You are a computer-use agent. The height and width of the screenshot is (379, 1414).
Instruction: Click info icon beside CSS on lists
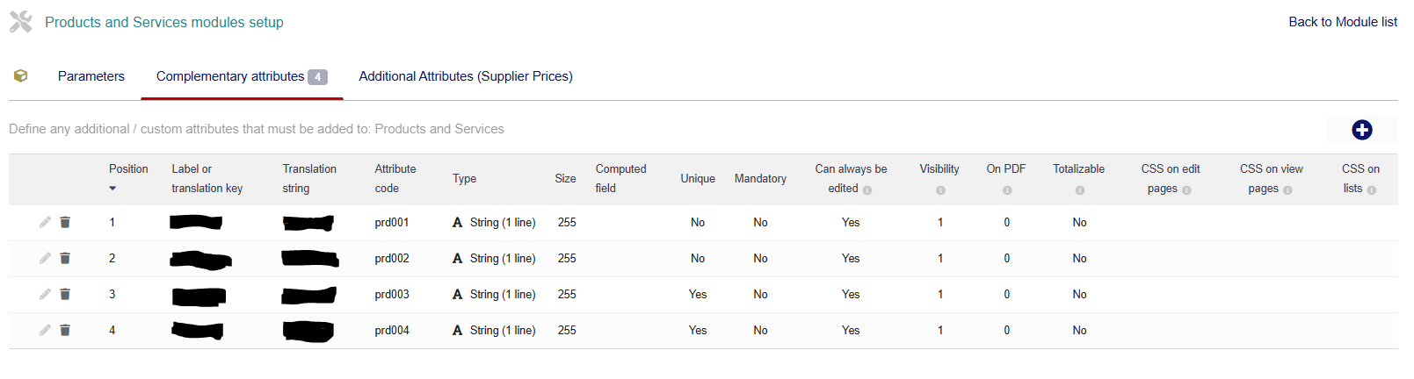(x=1372, y=189)
